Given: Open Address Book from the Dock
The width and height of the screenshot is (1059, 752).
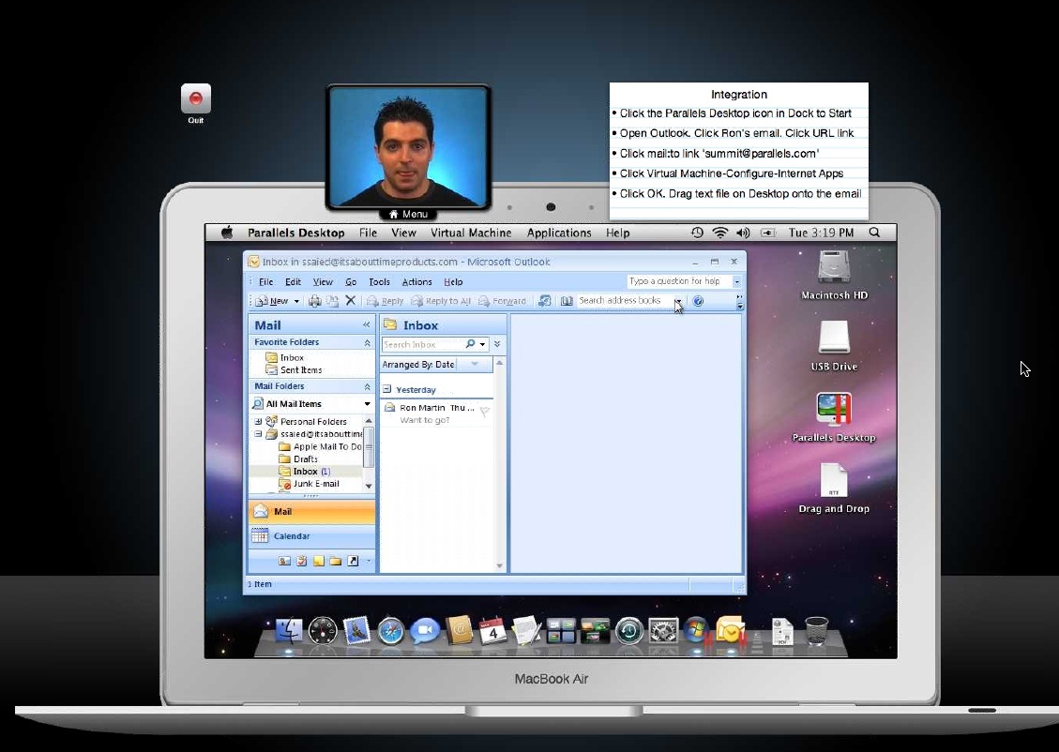Looking at the screenshot, I should pyautogui.click(x=459, y=631).
